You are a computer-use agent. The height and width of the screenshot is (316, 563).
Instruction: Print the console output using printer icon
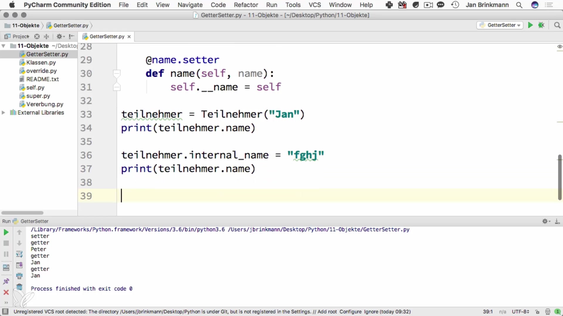coord(19,276)
